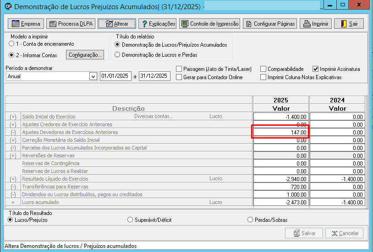This screenshot has height=252, width=373.
Task: Click 2025 Transferências para Reservas value 720.00
Action: (281, 187)
